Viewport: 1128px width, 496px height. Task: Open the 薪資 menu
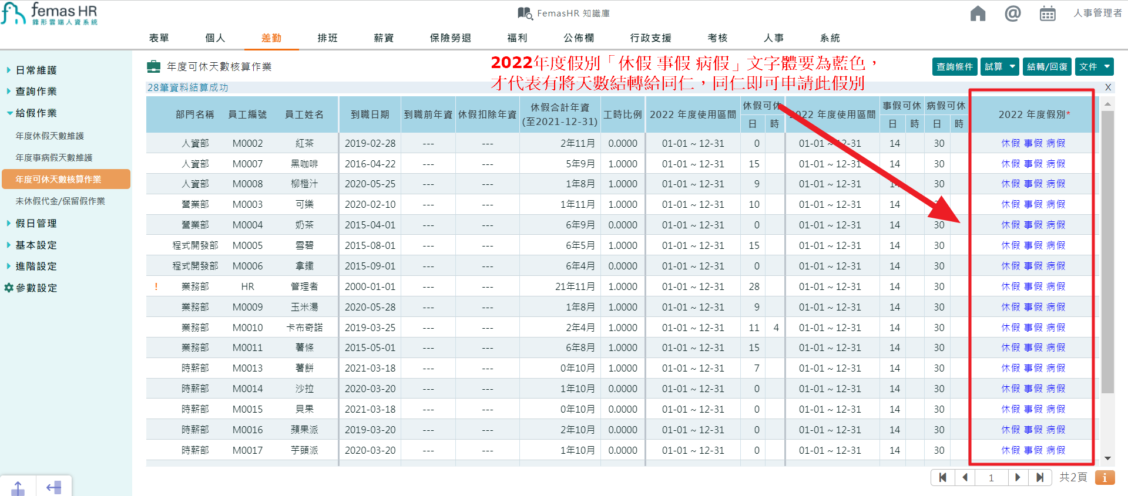[x=384, y=38]
